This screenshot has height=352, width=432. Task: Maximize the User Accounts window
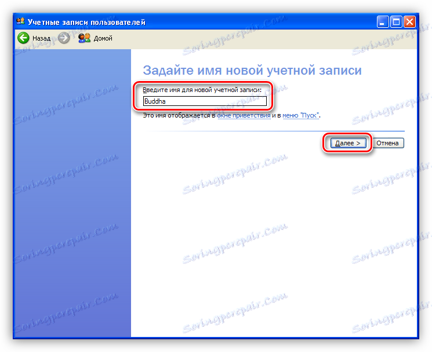pyautogui.click(x=396, y=22)
